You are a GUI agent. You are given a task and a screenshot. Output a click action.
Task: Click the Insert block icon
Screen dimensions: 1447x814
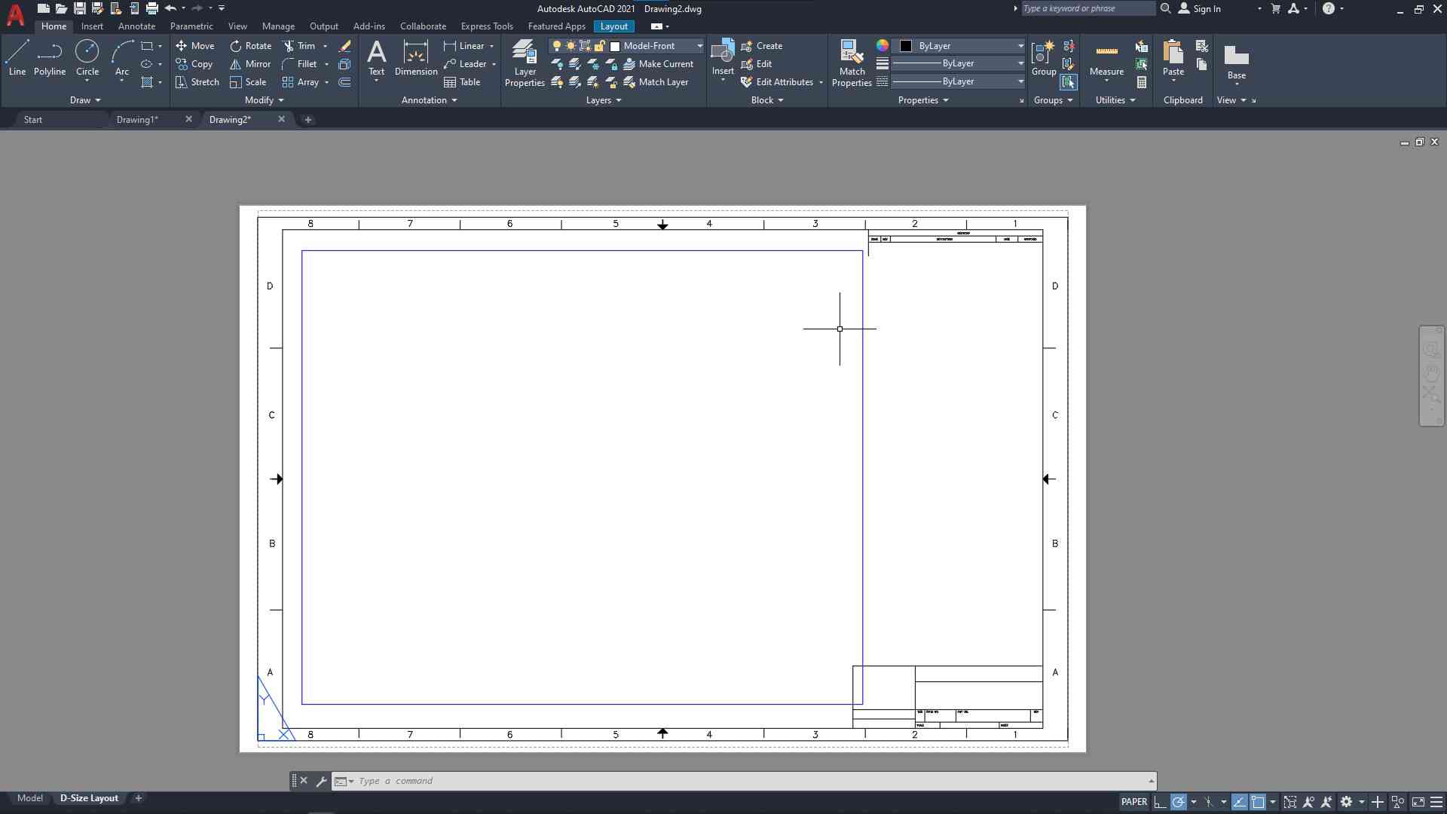tap(722, 53)
